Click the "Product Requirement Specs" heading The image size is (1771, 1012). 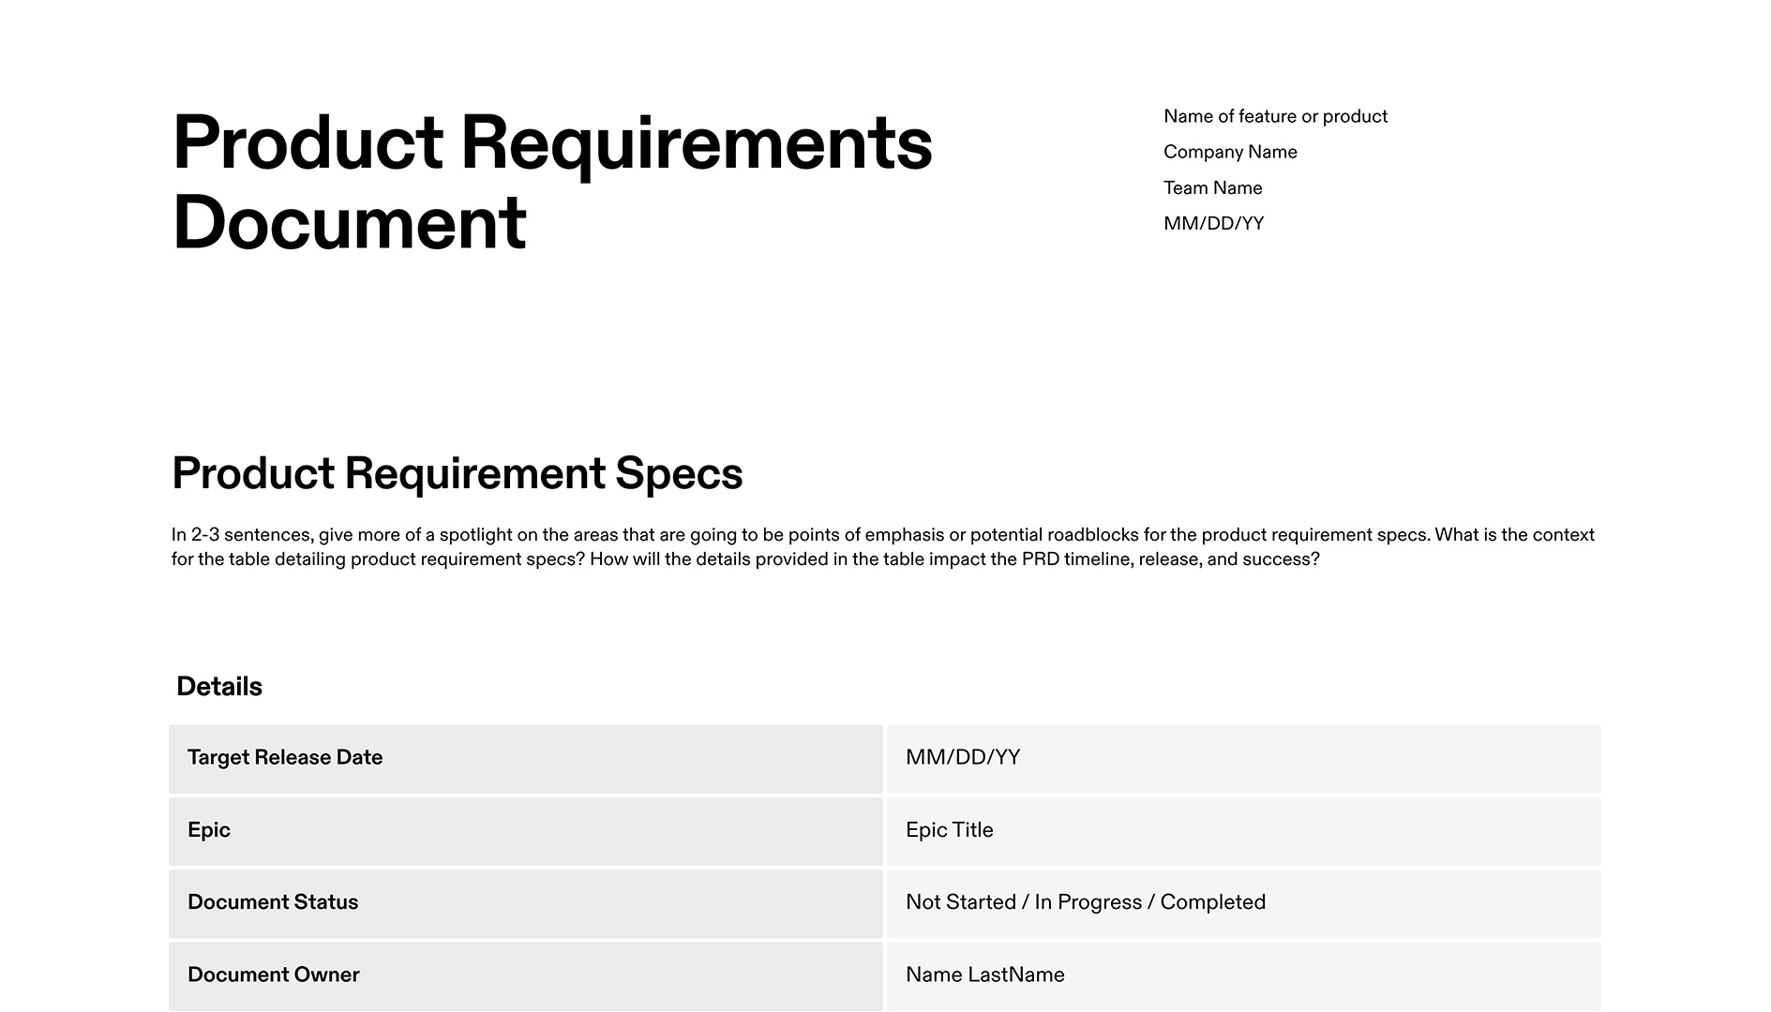coord(457,474)
